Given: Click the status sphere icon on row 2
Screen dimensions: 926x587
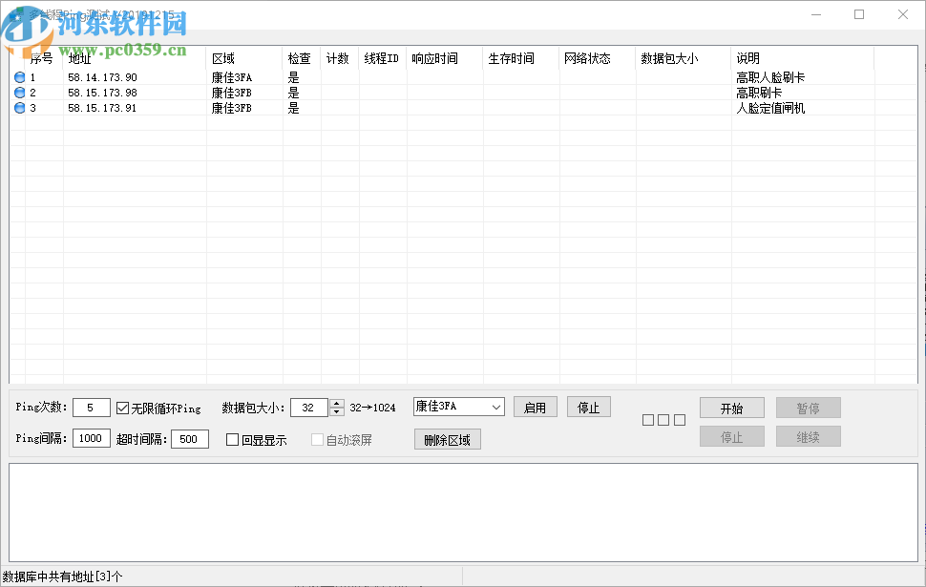Looking at the screenshot, I should (x=19, y=92).
